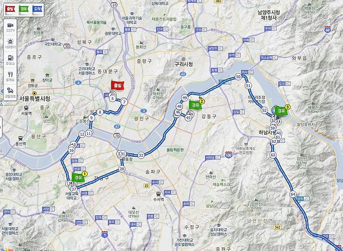Click route point marker 32
The image size is (343, 251).
[141, 155]
